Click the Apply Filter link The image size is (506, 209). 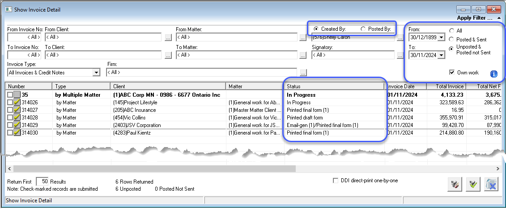coord(475,18)
